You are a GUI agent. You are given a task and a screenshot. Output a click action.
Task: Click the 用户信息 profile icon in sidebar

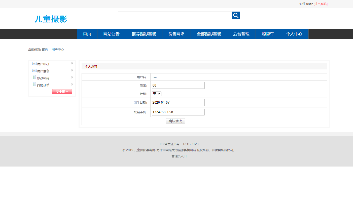(x=34, y=70)
